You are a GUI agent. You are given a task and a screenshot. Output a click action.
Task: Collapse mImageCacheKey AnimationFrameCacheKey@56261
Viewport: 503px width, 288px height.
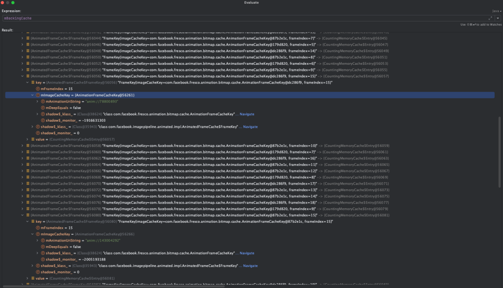[x=33, y=95]
